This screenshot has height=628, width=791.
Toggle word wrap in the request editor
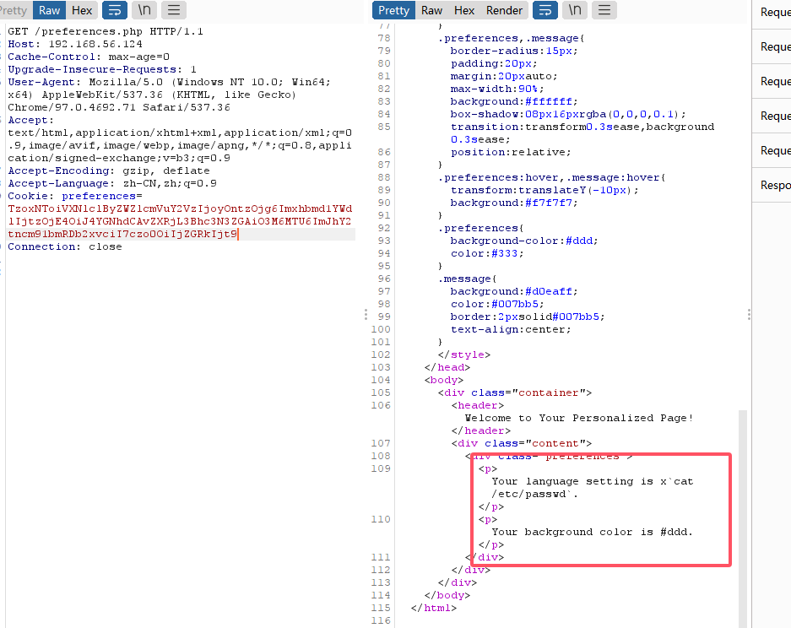[x=113, y=10]
